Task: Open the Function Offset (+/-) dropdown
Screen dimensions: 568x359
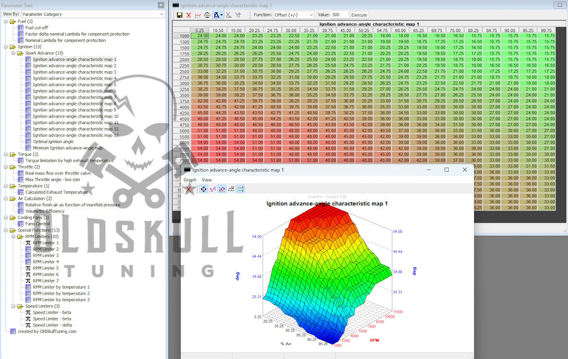Action: pos(293,15)
